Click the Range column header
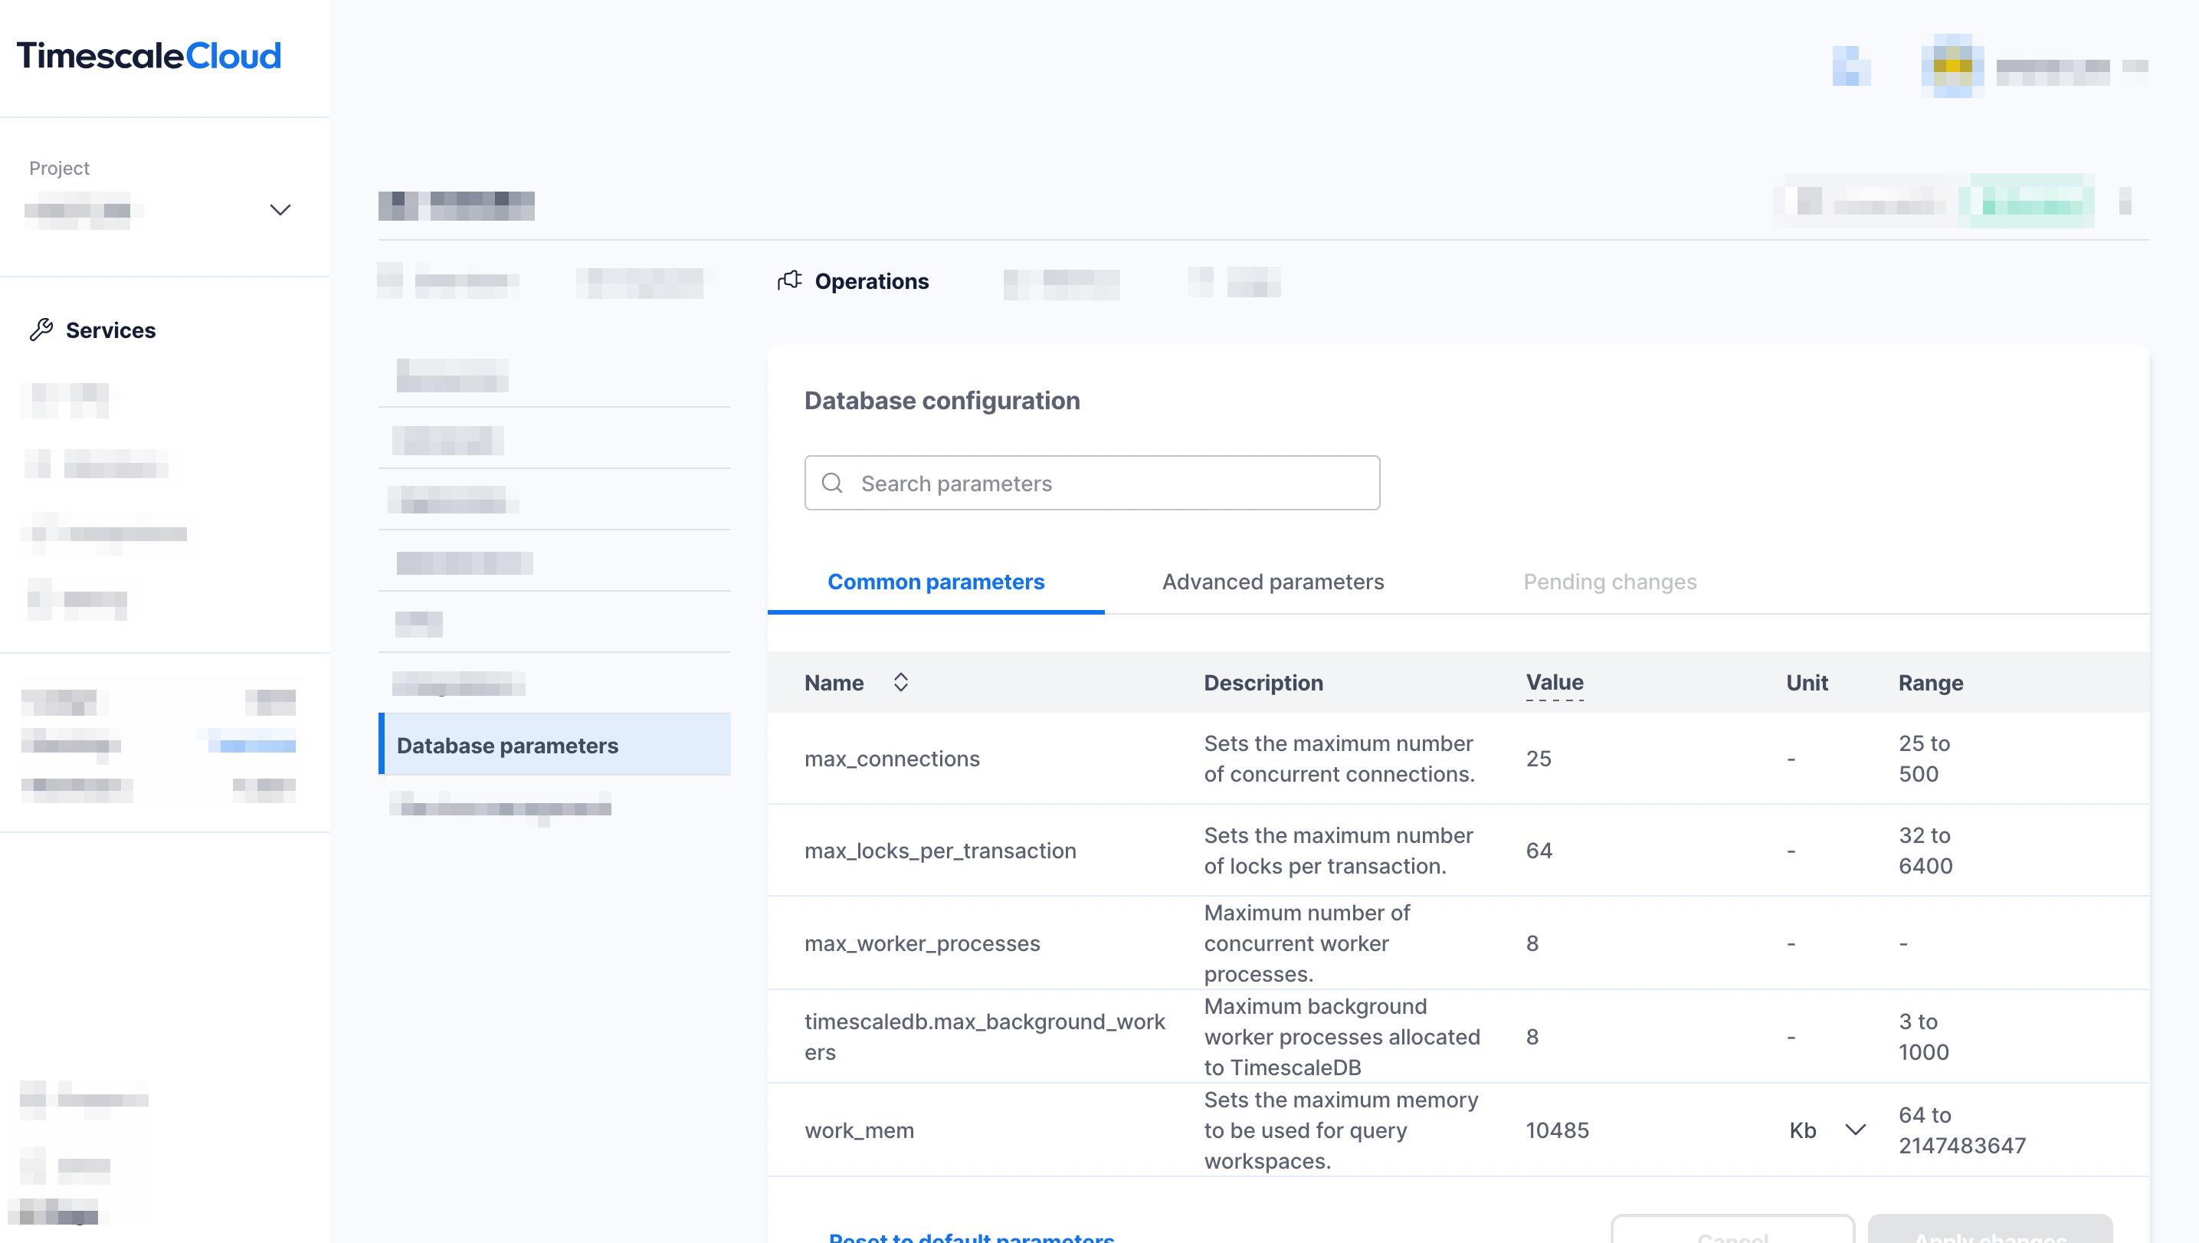Viewport: 2199px width, 1243px height. (x=1931, y=682)
